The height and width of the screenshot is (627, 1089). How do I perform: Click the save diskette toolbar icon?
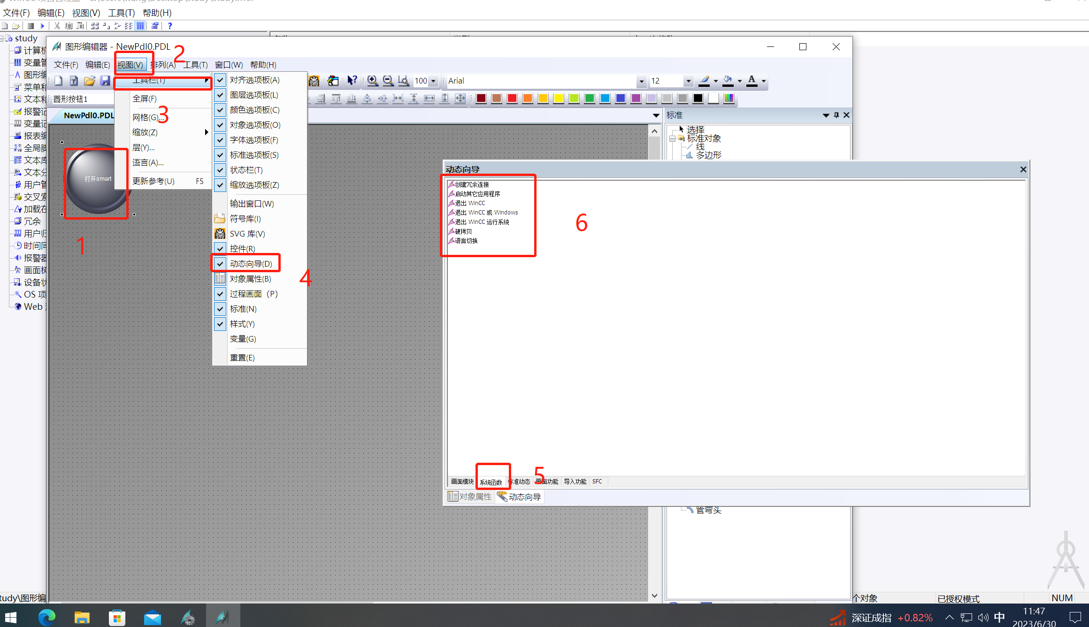(105, 81)
